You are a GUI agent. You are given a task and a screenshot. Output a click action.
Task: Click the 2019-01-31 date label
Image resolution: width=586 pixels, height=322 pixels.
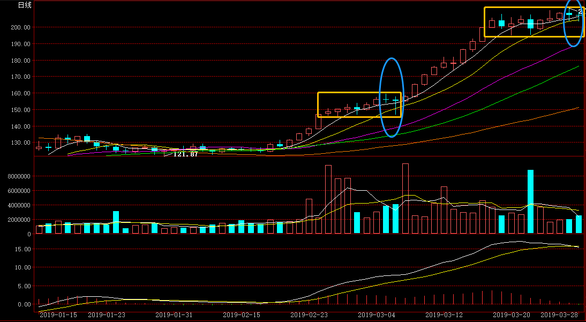pos(174,315)
